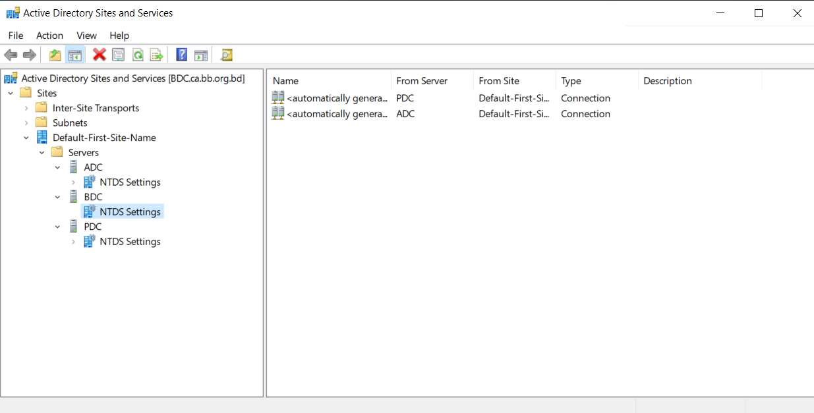Image resolution: width=814 pixels, height=413 pixels.
Task: Collapse the Sites node
Action: (x=11, y=94)
